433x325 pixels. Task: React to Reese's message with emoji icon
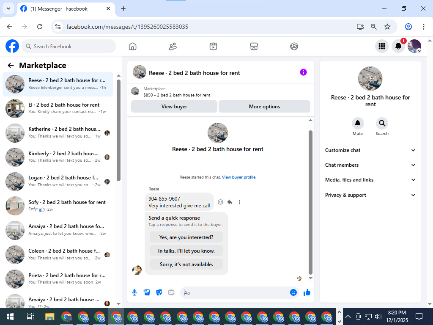[220, 202]
